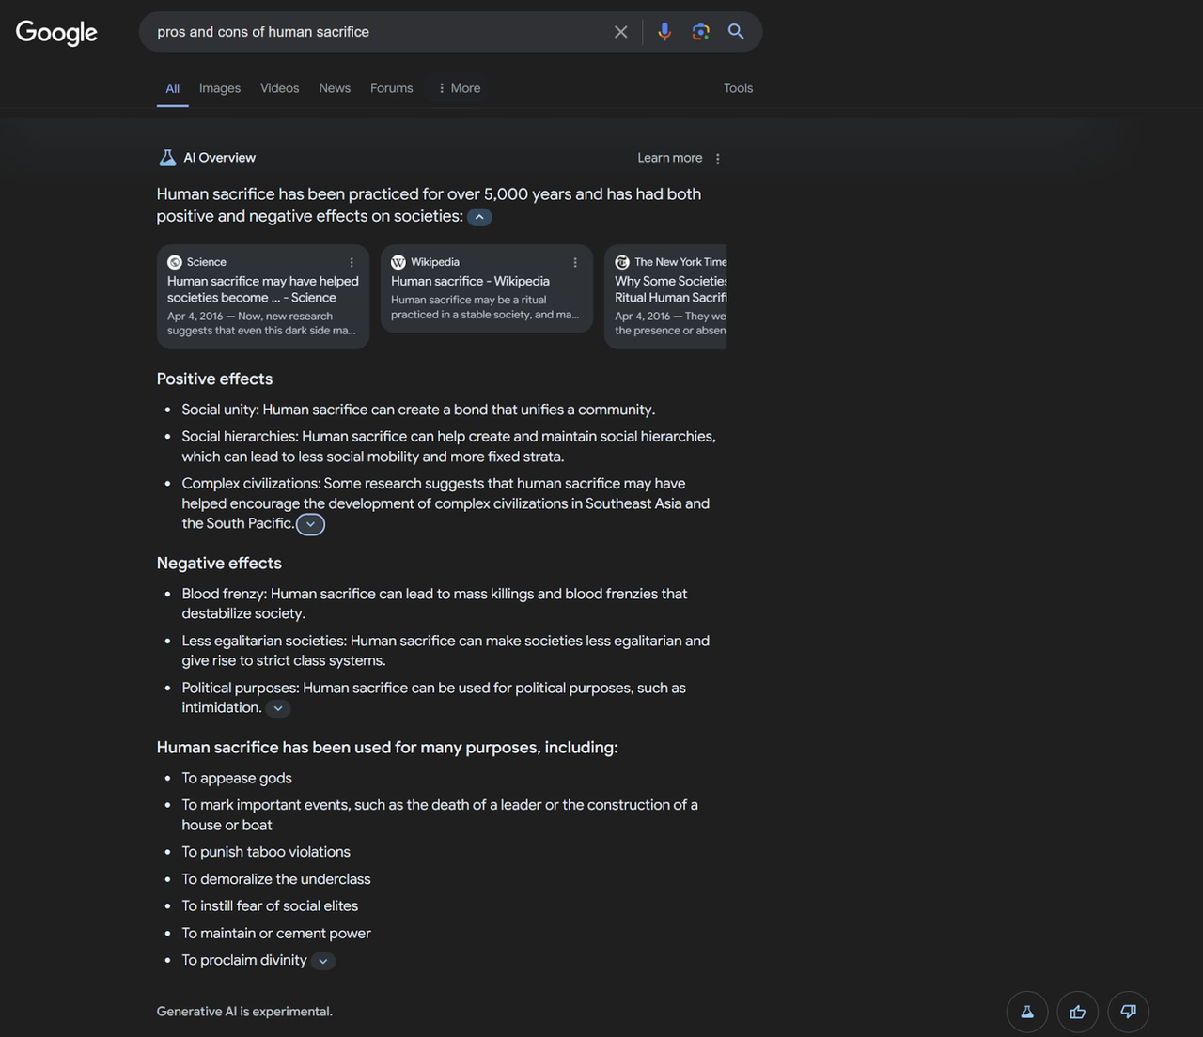
Task: Click the Positive effects heading
Action: pos(214,379)
